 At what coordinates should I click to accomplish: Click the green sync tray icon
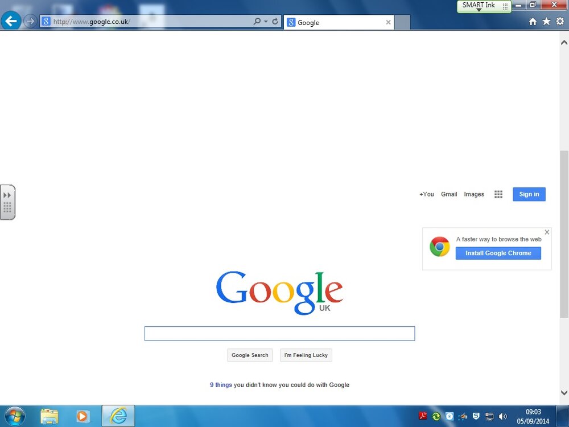436,416
